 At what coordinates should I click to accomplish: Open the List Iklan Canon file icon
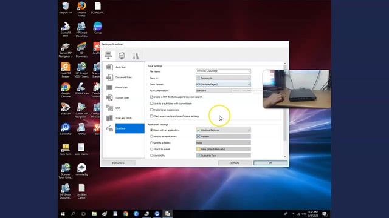(81, 191)
